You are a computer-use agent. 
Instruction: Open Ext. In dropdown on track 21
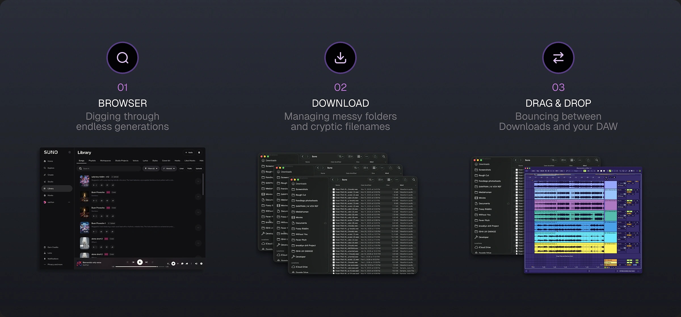pos(622,190)
